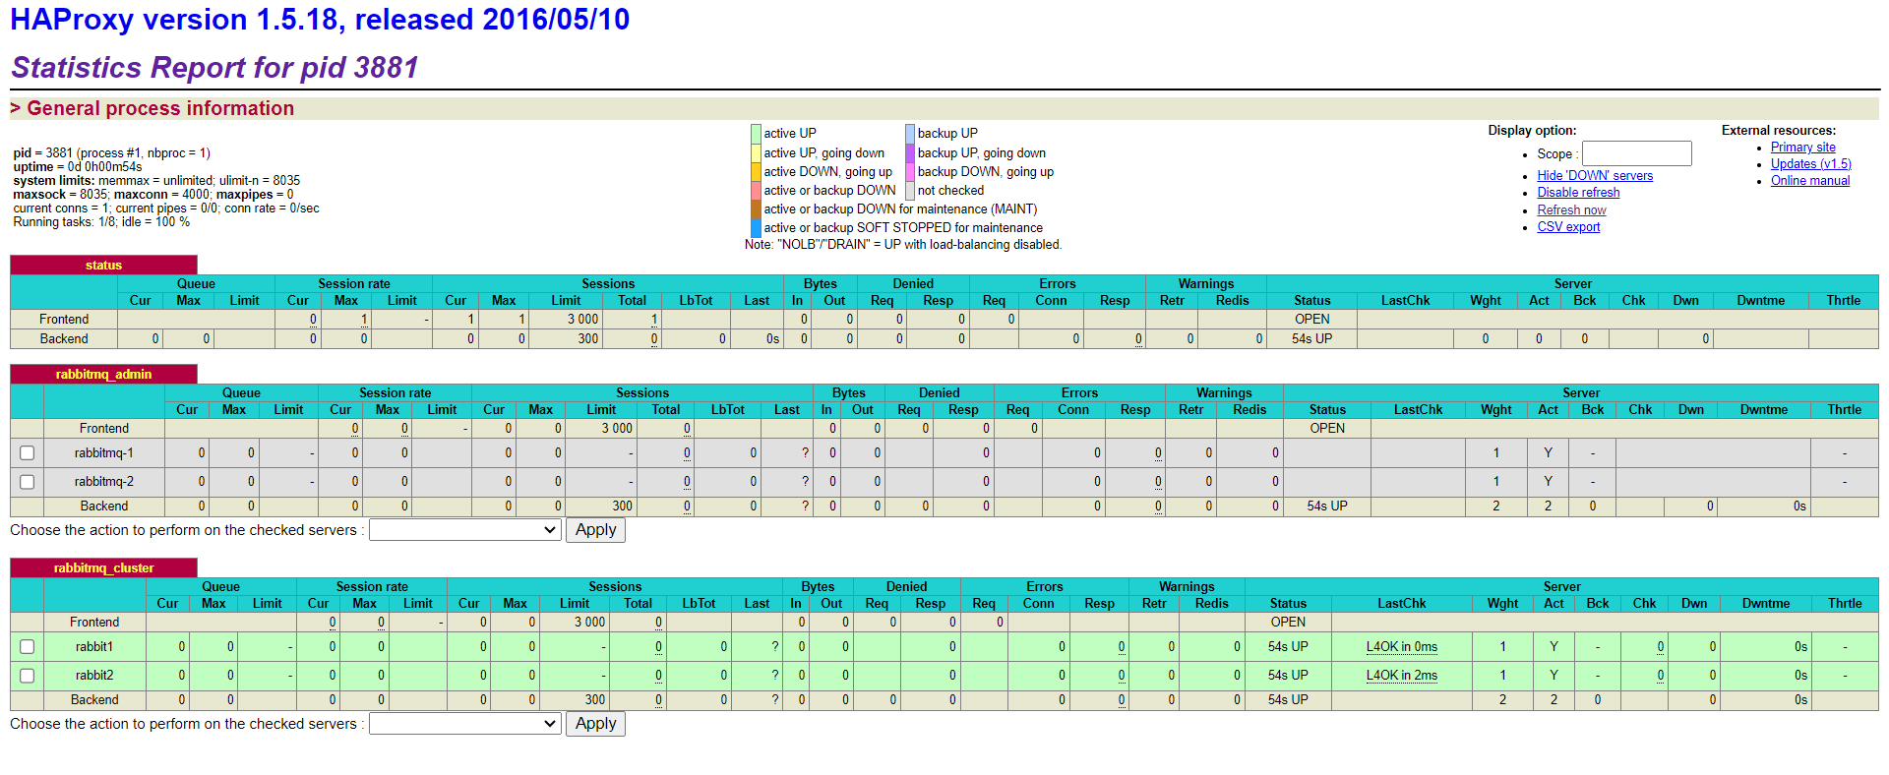The height and width of the screenshot is (775, 1889).
Task: Click the 'backup UP, going down' legend swatch
Action: pos(910,153)
